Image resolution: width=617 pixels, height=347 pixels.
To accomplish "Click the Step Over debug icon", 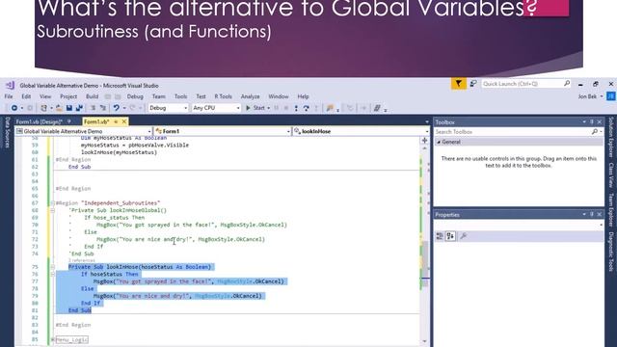I will 306,108.
